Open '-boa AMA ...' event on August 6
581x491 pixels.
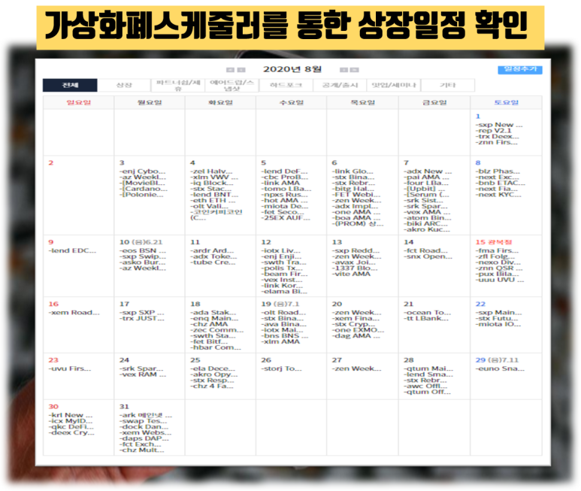pos(356,217)
